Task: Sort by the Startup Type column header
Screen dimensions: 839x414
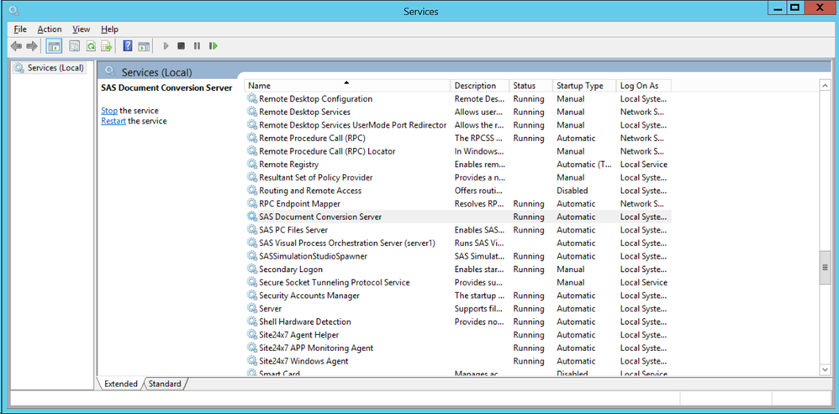Action: point(584,86)
